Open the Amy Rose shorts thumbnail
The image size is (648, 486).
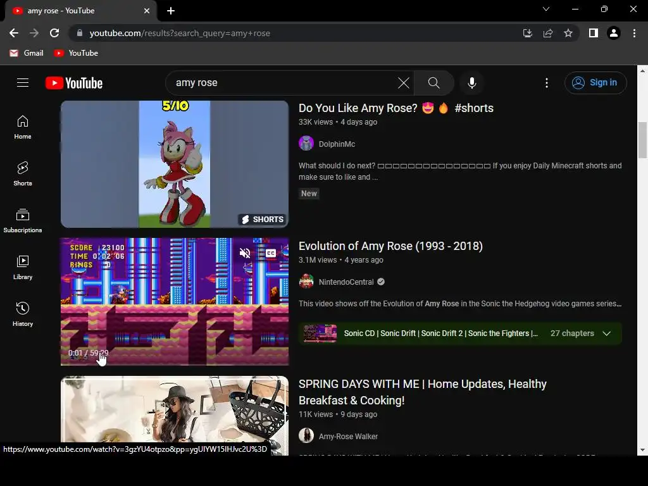pos(175,164)
